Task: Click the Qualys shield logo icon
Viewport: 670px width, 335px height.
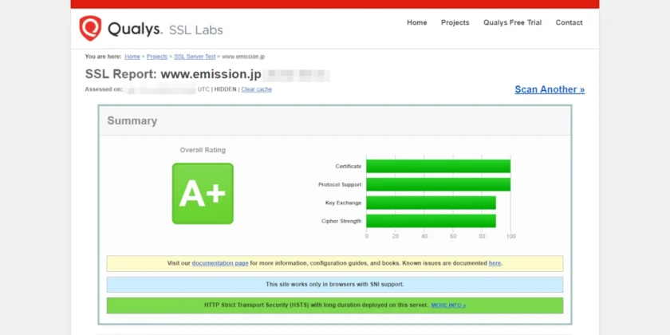Action: coord(90,28)
